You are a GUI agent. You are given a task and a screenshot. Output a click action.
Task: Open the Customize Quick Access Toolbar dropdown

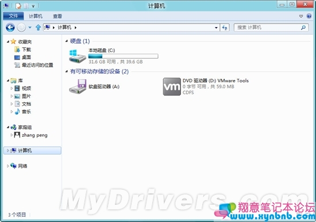[x=33, y=6]
